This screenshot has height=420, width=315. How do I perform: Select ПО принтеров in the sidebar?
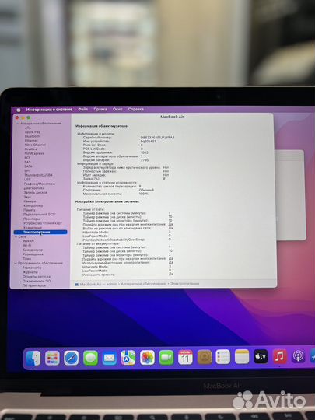tap(34, 285)
